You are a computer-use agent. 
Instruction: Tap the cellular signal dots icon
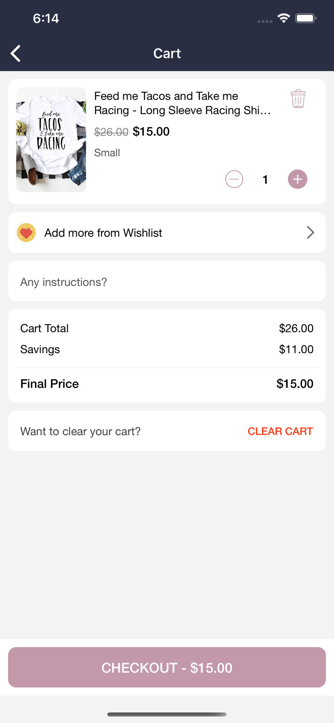[265, 21]
